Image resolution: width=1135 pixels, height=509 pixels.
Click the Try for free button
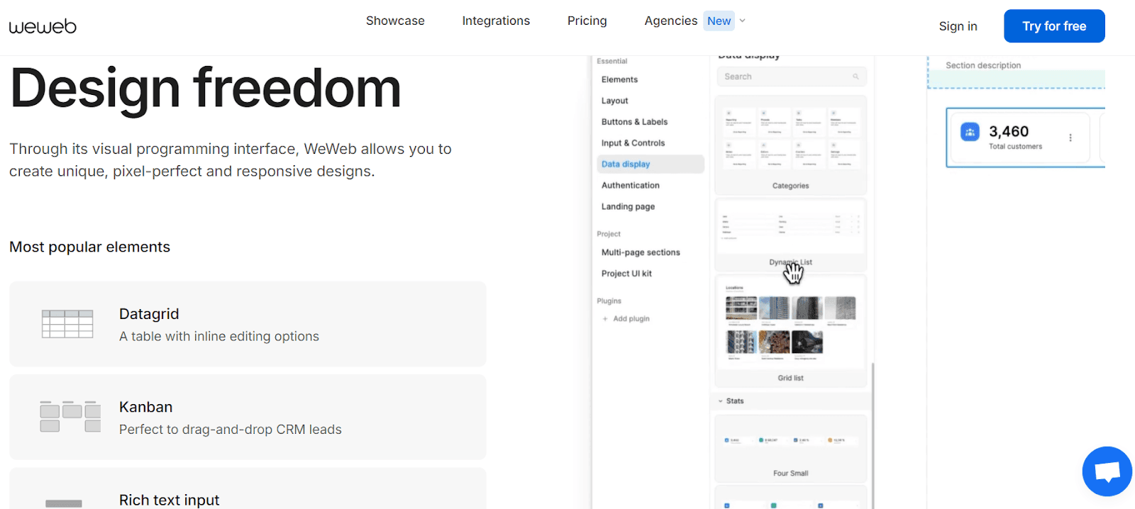(1054, 26)
